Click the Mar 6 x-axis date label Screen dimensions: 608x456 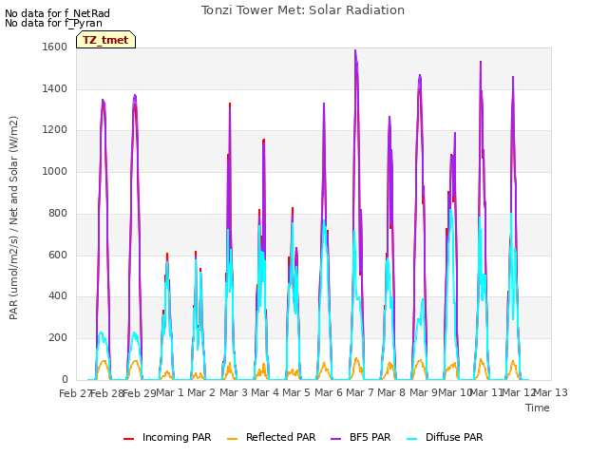tap(329, 392)
